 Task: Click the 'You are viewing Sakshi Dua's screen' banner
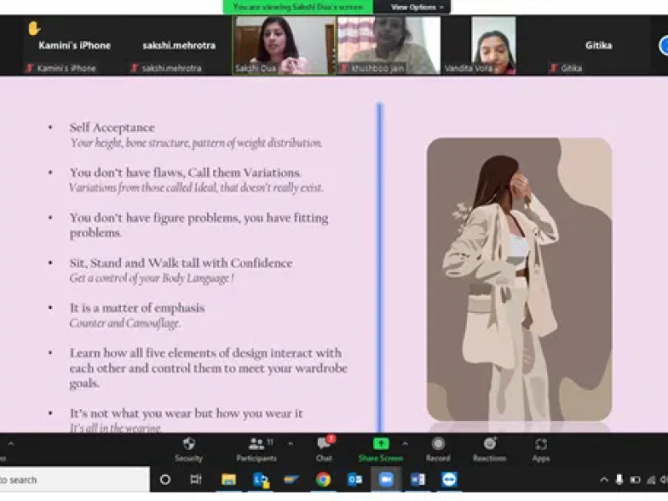(298, 8)
